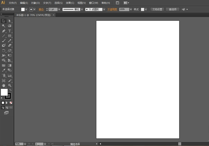The width and height of the screenshot is (209, 146).
Task: Open the stroke weight 1 pt dropdown
Action: (59, 9)
